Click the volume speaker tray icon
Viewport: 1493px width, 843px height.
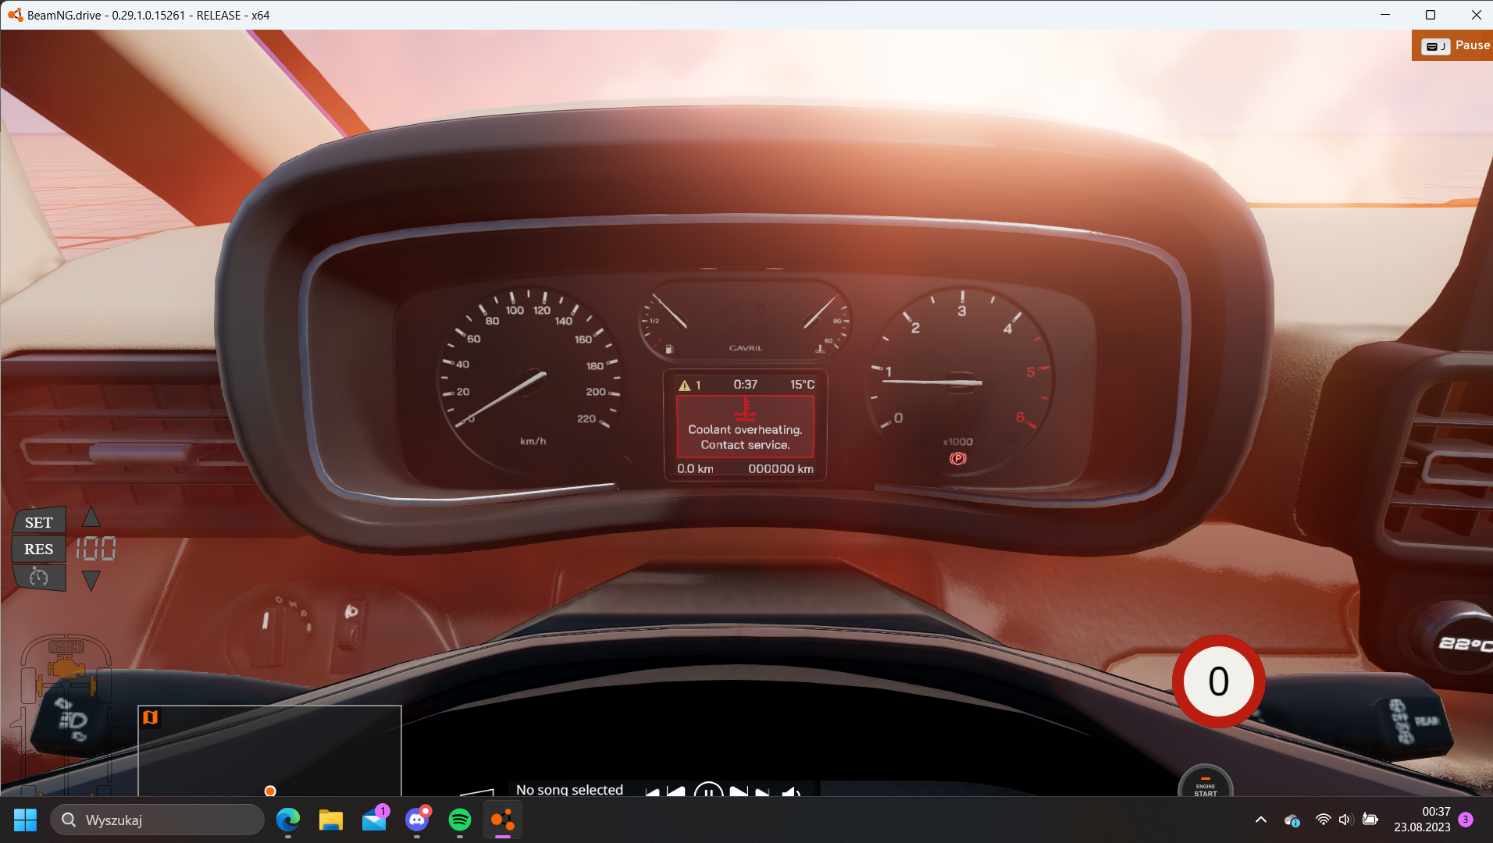1345,820
